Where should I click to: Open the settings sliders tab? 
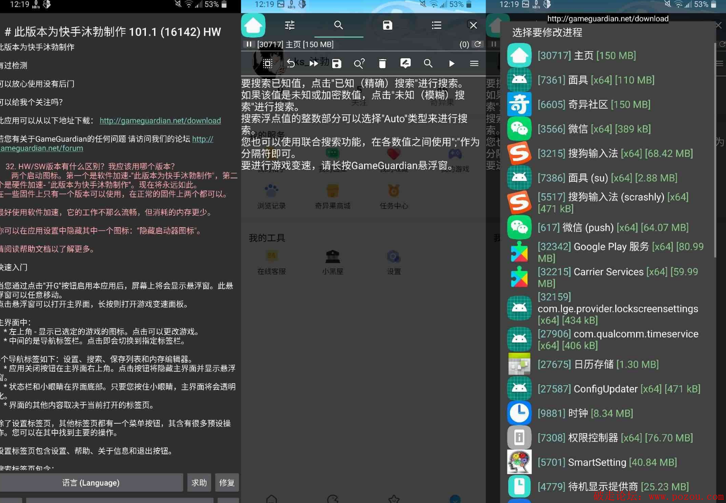tap(290, 25)
